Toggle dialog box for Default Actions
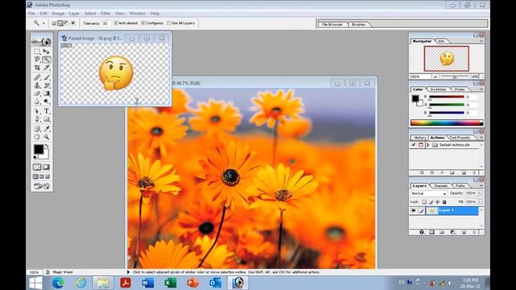The image size is (516, 290). click(421, 145)
